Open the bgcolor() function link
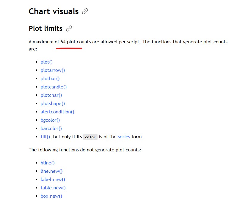 pos(50,120)
